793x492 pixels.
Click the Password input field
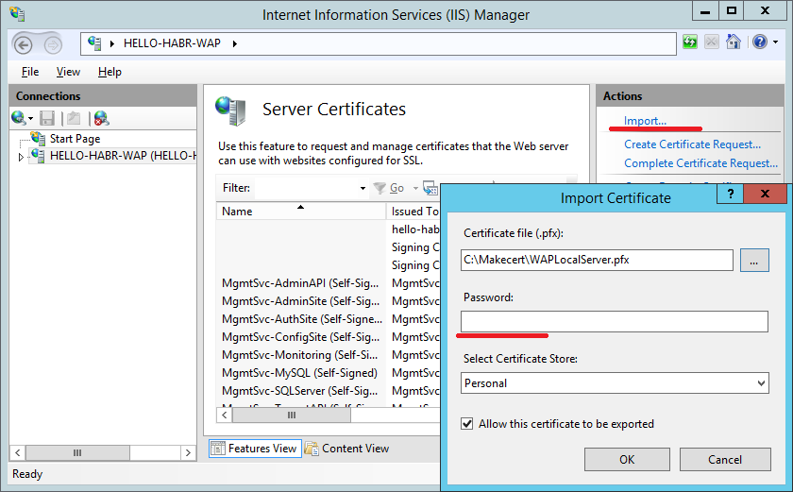[614, 322]
